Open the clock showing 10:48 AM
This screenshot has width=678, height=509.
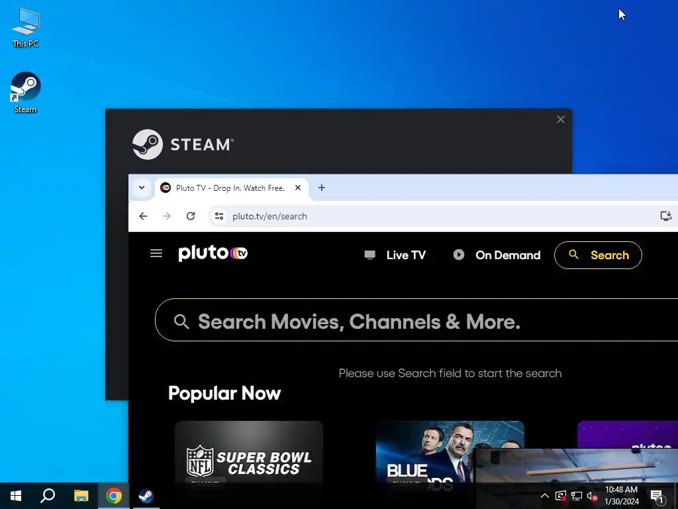click(621, 496)
